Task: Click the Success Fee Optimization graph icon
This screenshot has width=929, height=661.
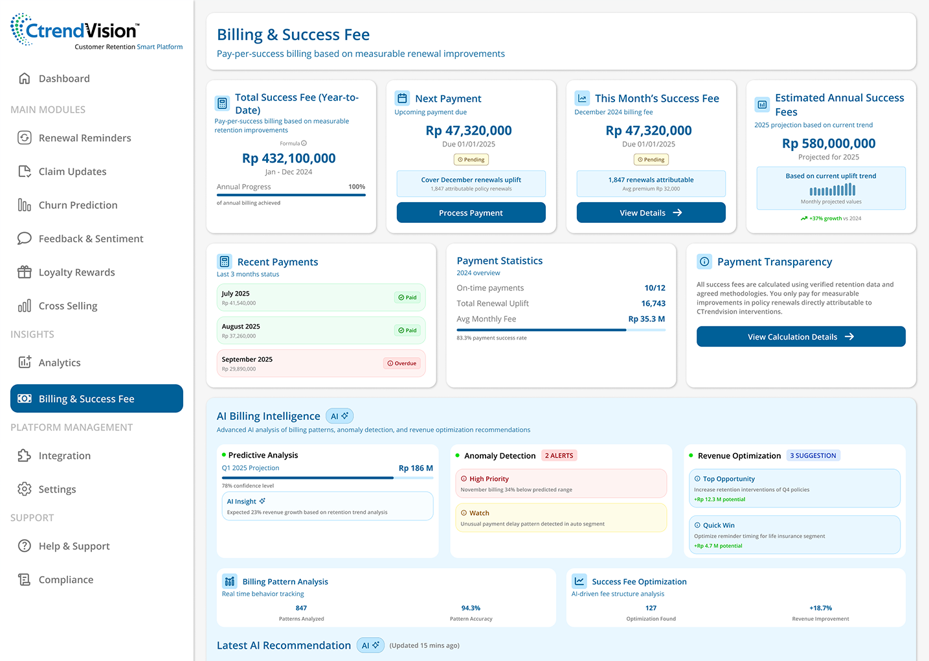Action: 579,581
